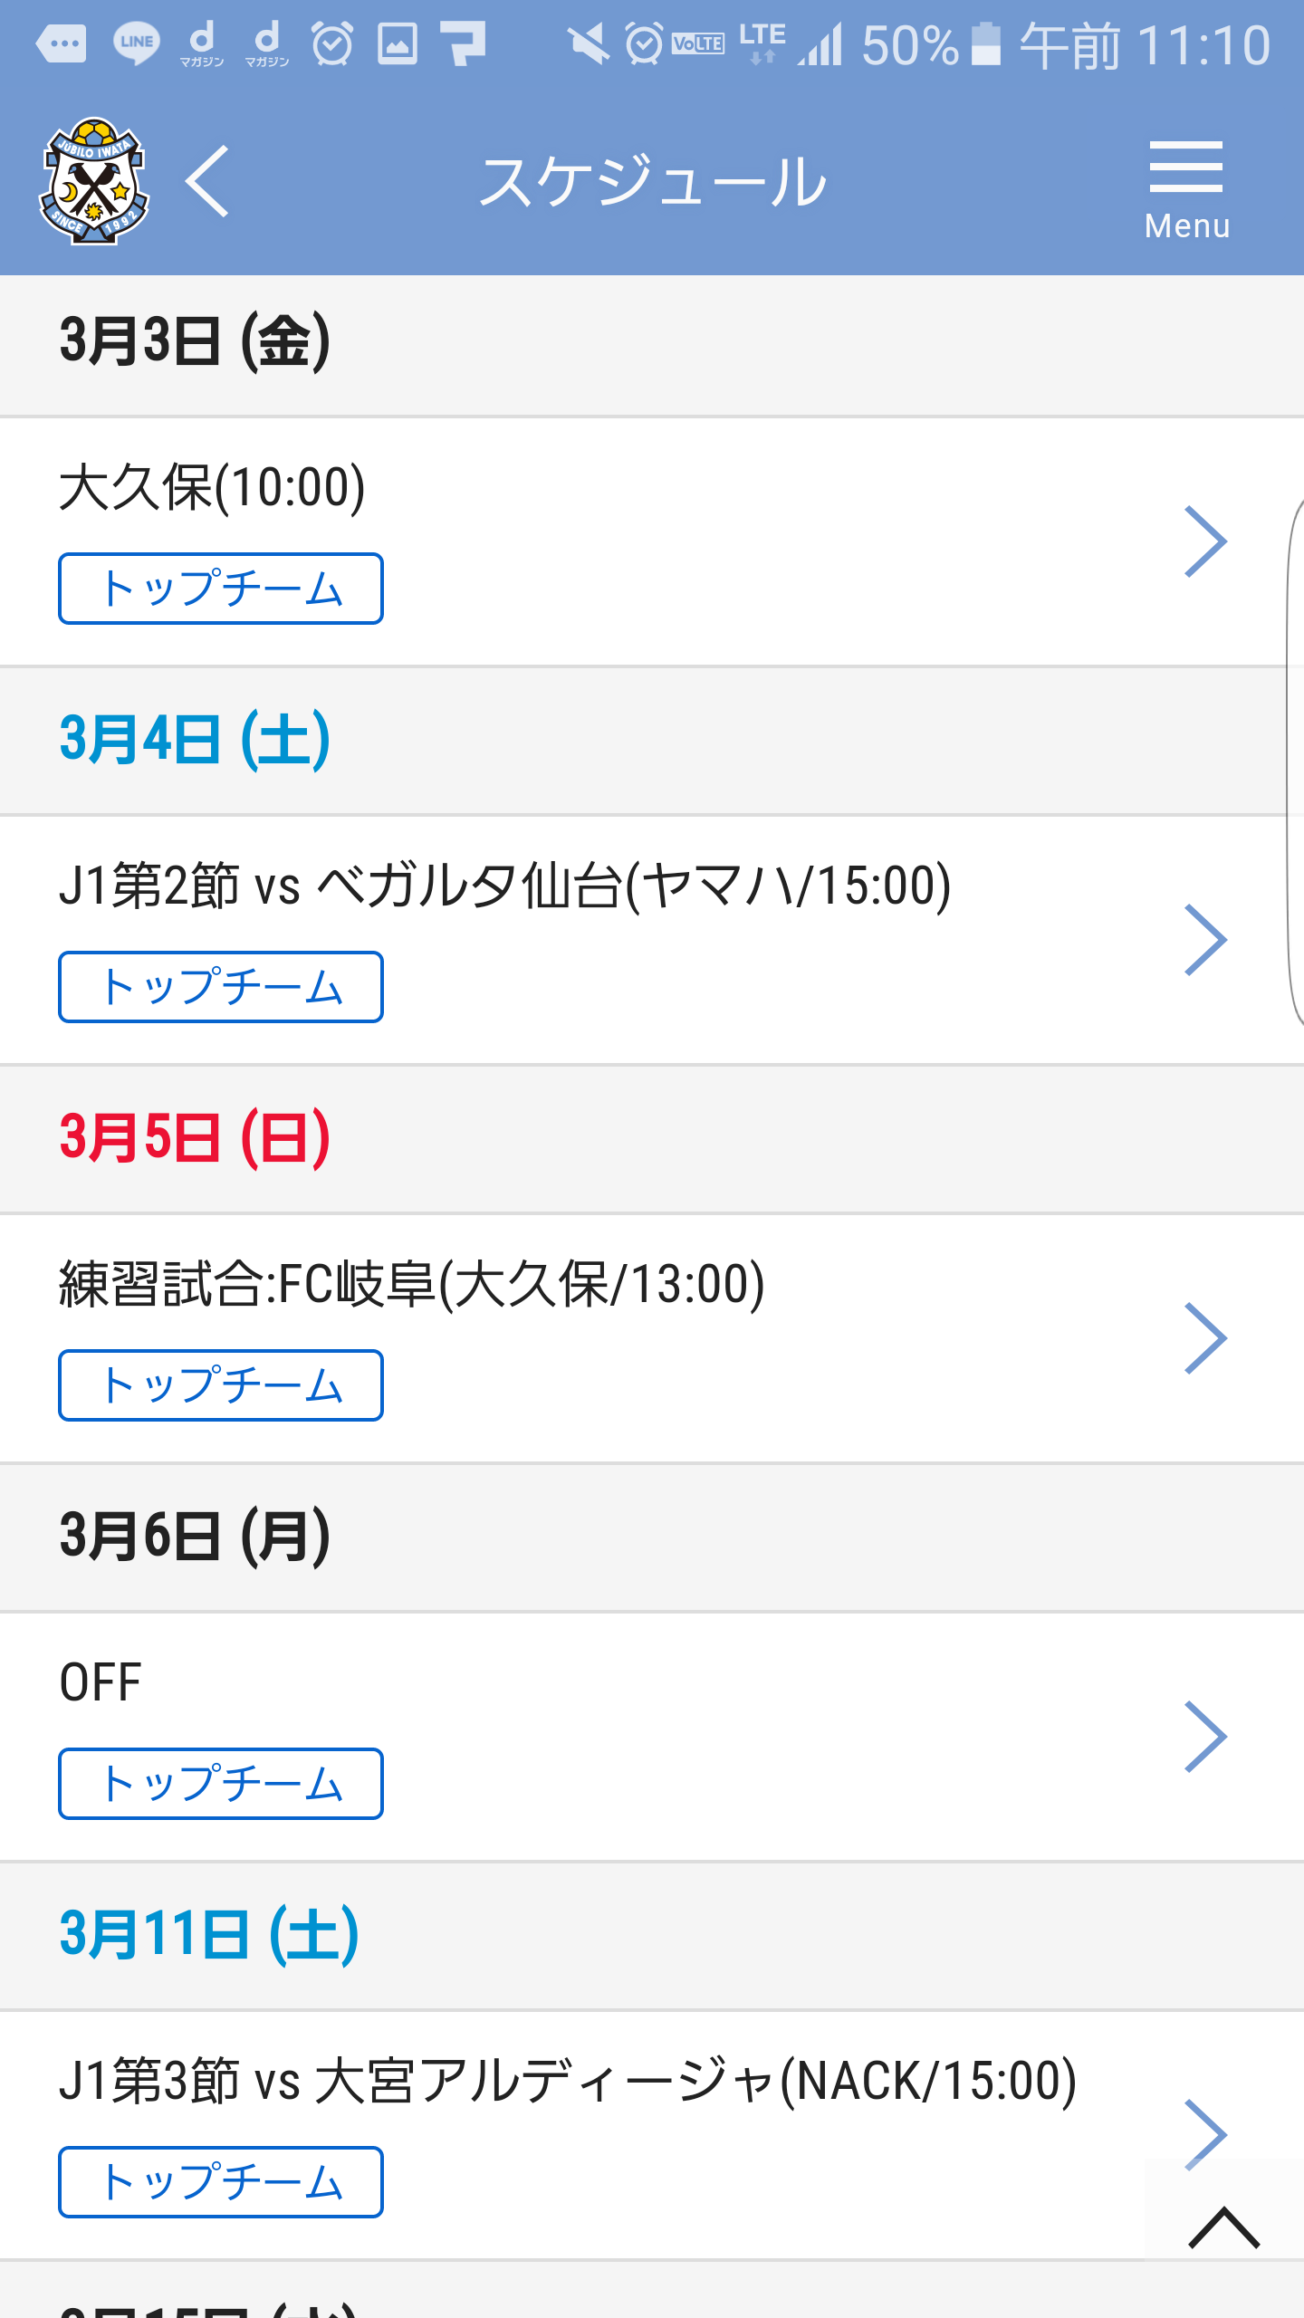Tap the トップチーム tag under 大久保(10:00)

click(x=221, y=589)
